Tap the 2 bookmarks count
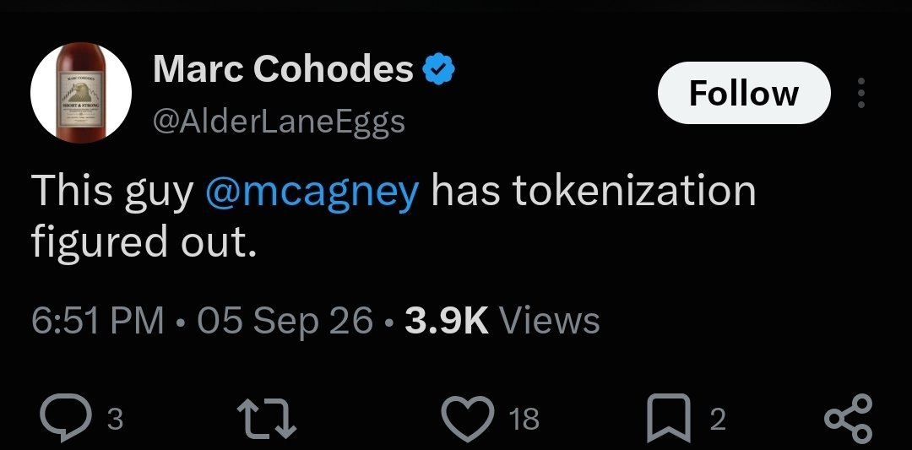 tap(719, 420)
